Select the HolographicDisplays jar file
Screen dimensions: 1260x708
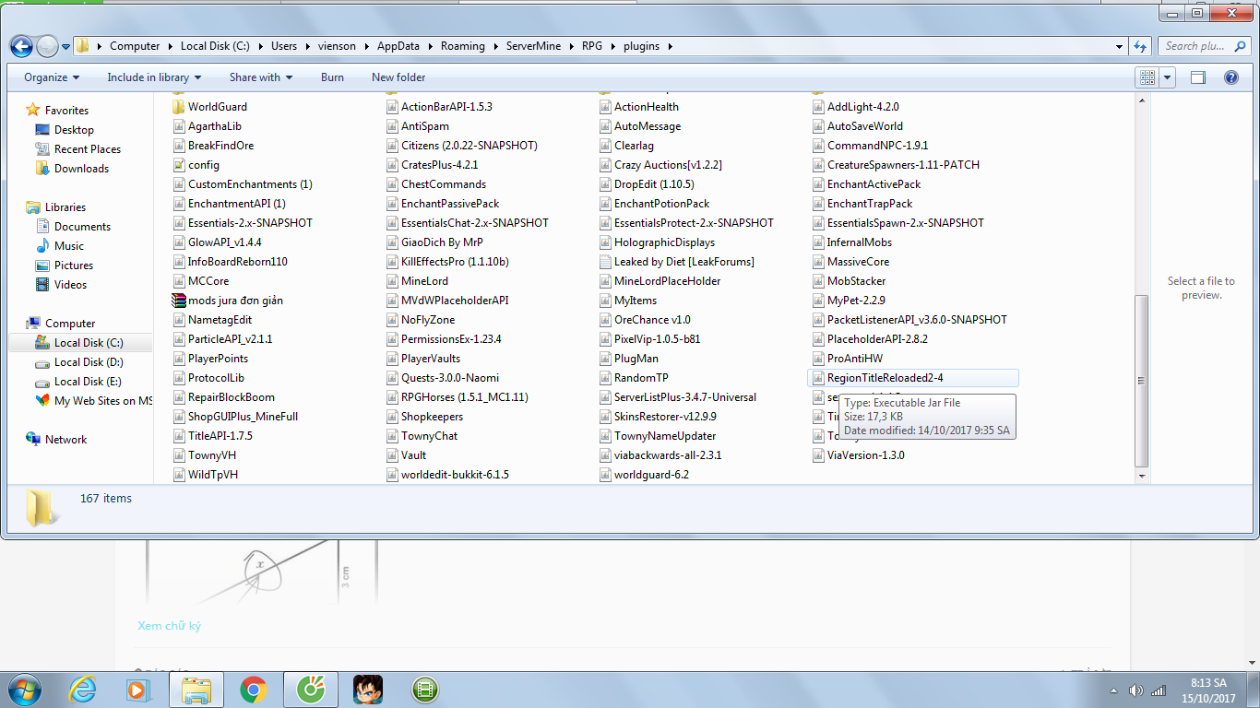point(658,242)
